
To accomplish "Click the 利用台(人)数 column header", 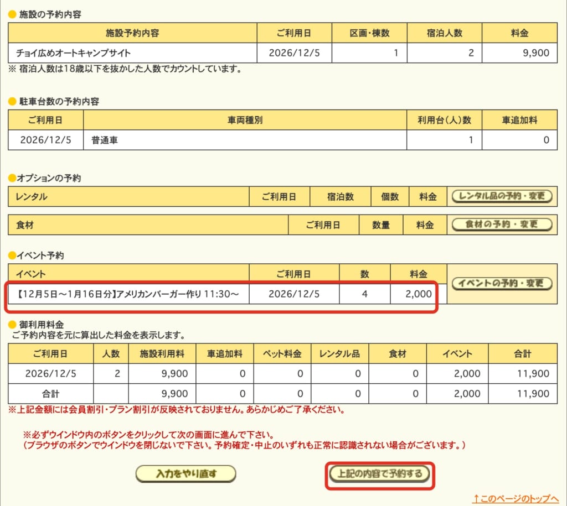I will 444,120.
